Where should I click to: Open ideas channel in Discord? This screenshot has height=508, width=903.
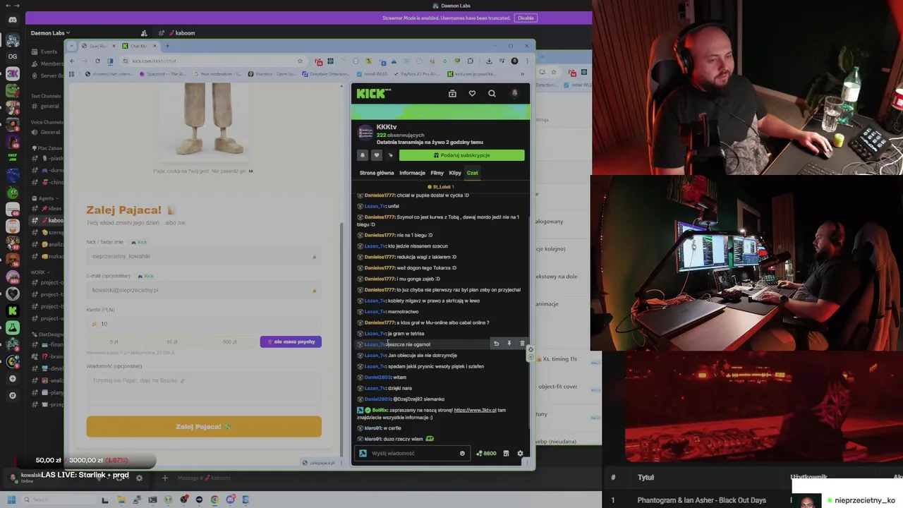pyautogui.click(x=49, y=209)
